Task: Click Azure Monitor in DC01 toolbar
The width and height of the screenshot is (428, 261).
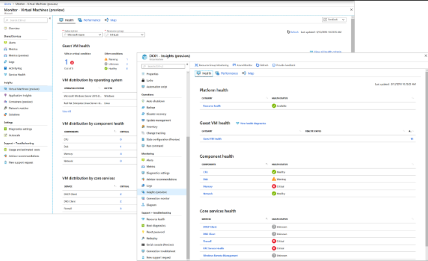Action: [243, 66]
